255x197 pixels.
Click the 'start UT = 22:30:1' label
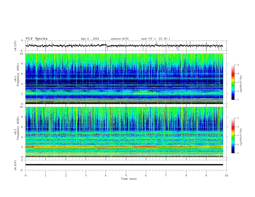coord(156,39)
